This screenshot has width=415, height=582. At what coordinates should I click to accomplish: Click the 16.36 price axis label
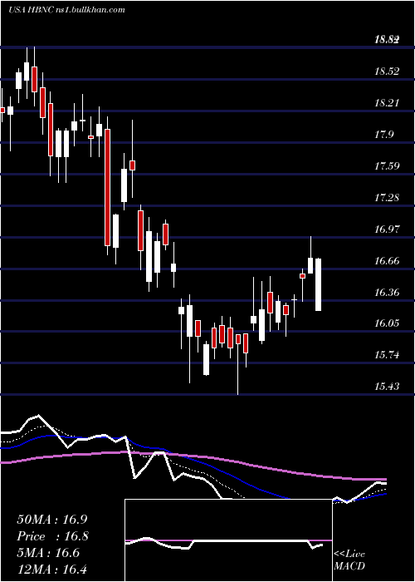click(387, 293)
